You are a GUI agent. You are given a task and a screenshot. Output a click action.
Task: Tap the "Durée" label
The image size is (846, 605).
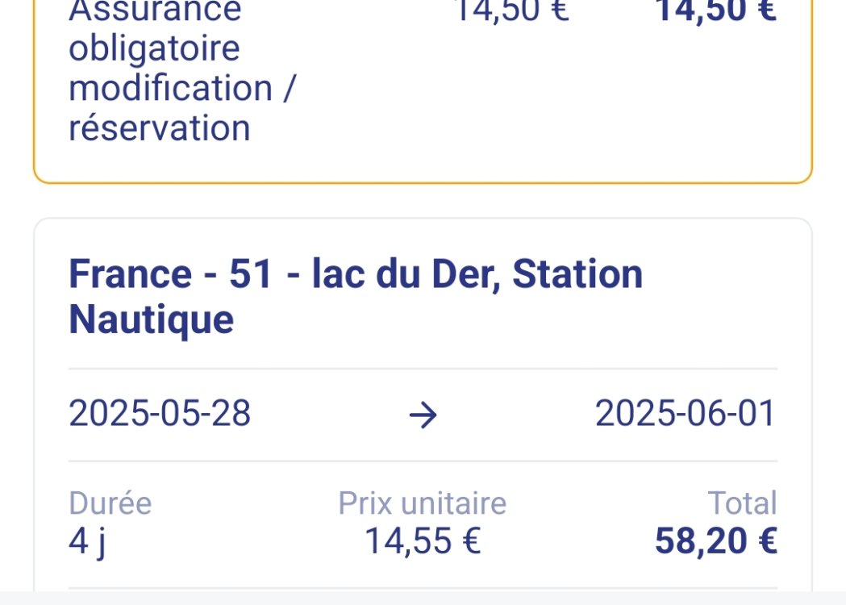point(110,503)
